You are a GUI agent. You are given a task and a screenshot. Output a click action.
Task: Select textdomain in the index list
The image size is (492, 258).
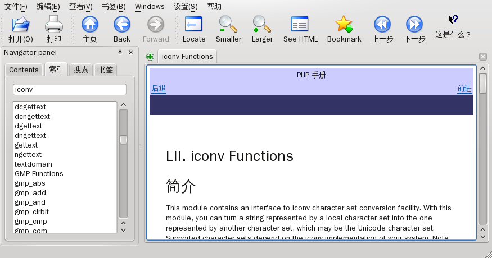[33, 164]
